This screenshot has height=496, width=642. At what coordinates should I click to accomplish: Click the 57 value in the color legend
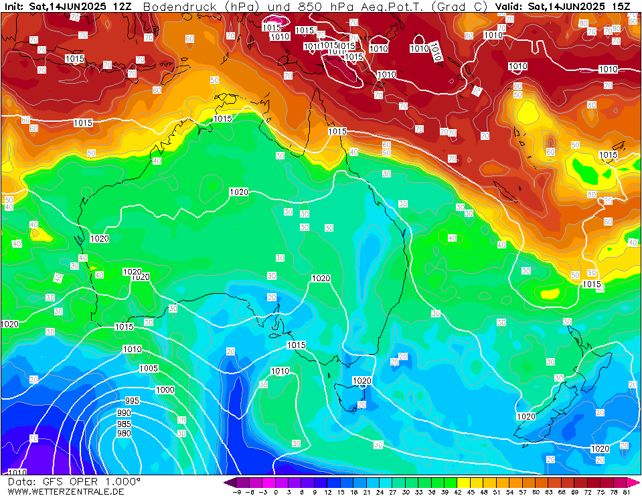523,492
